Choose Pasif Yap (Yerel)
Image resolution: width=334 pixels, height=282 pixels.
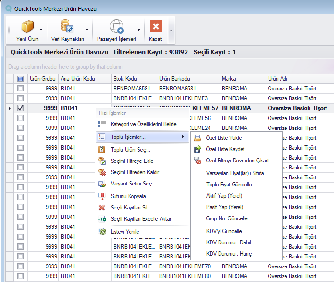(x=225, y=207)
